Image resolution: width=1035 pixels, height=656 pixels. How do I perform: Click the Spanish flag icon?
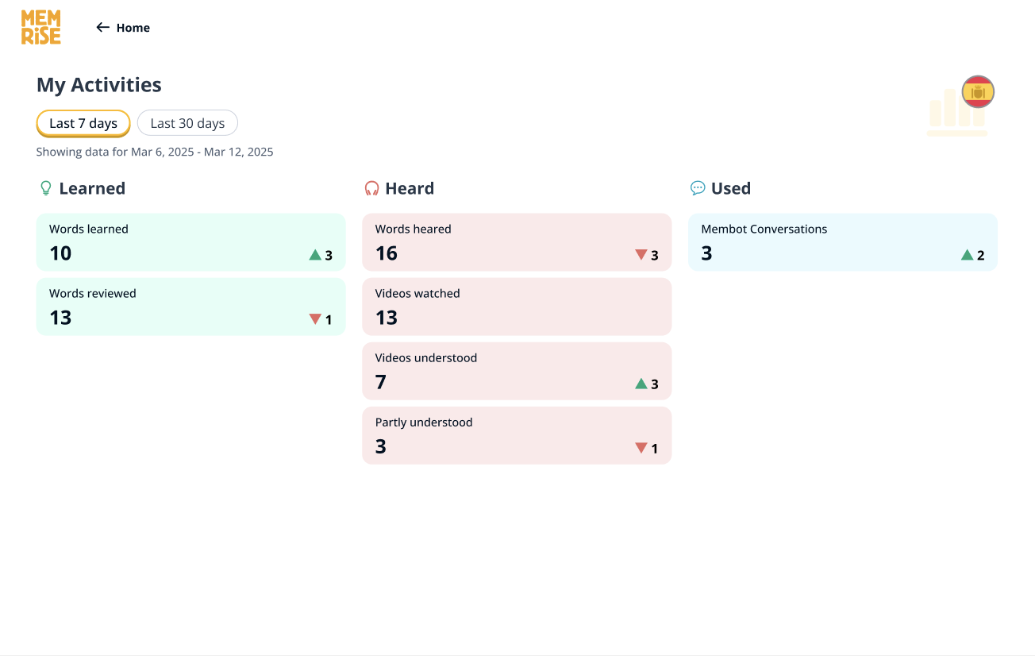978,92
